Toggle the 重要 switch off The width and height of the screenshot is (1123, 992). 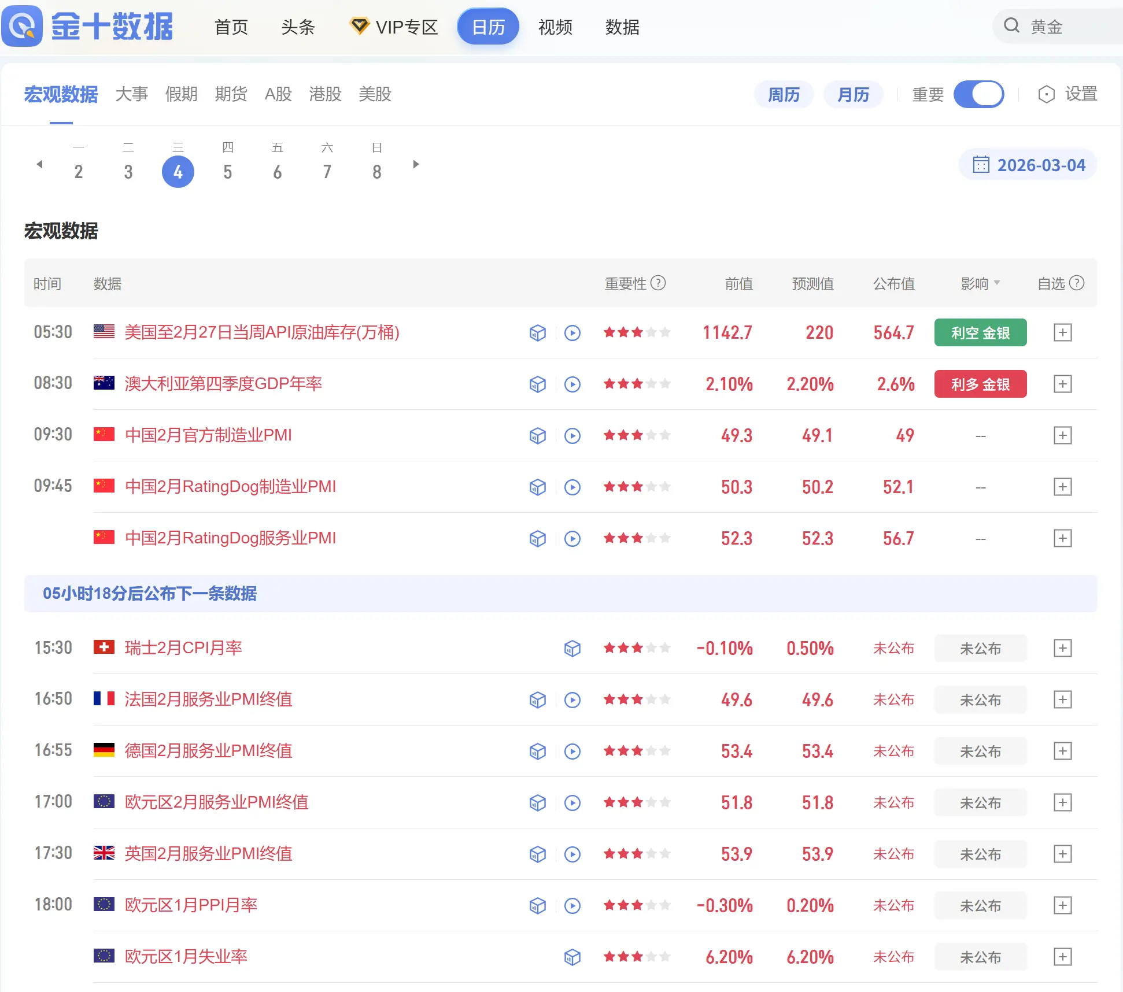978,94
